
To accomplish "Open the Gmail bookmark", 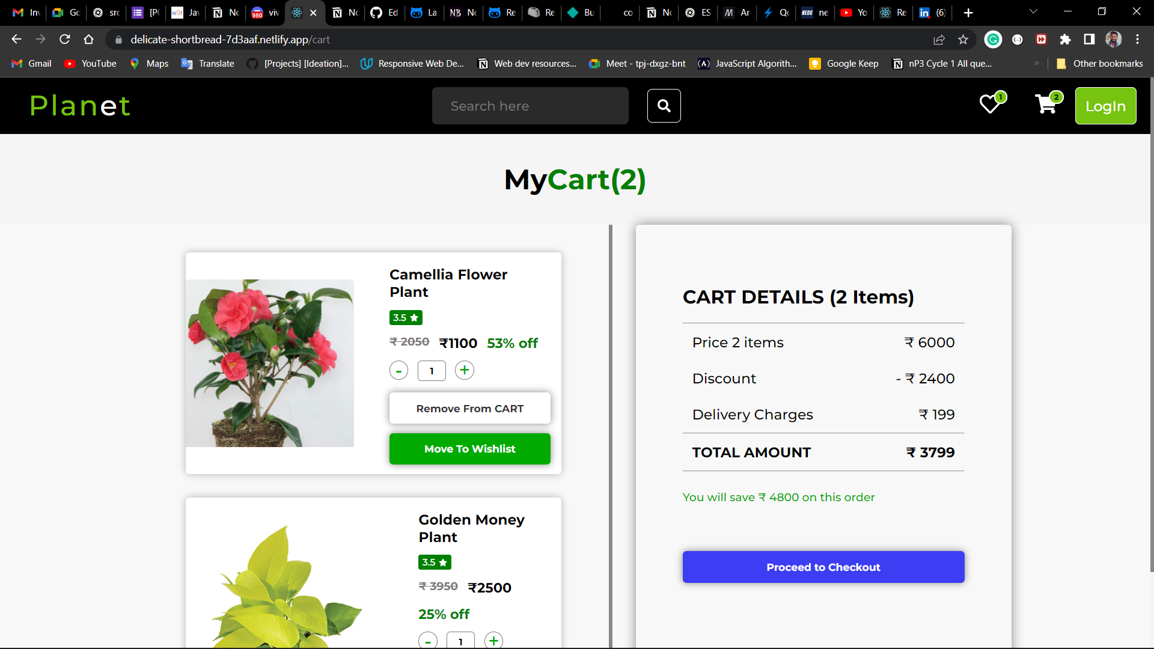I will pos(30,63).
